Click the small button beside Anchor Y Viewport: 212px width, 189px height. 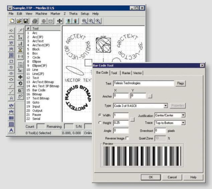click(150, 96)
